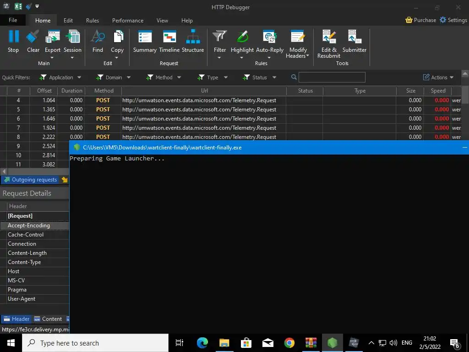Select the Header tab at bottom

(16, 319)
